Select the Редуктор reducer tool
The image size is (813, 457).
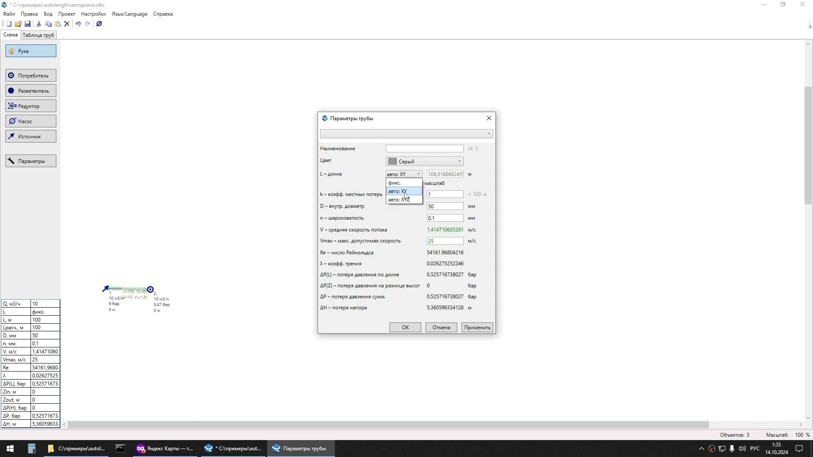[x=30, y=106]
